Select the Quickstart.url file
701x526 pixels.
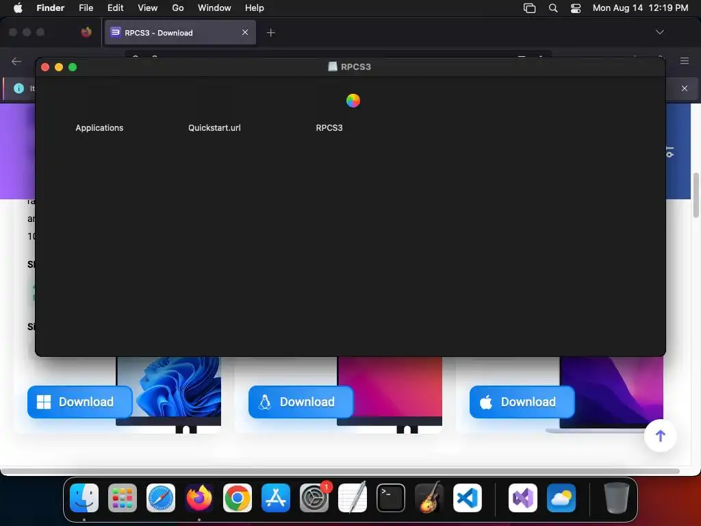[214, 128]
